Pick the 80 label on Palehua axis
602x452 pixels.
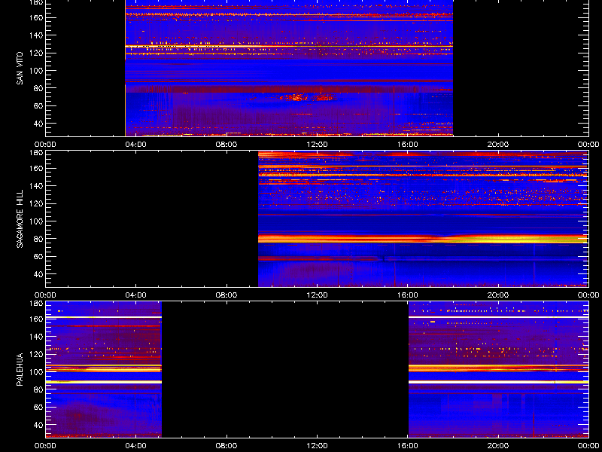click(38, 389)
